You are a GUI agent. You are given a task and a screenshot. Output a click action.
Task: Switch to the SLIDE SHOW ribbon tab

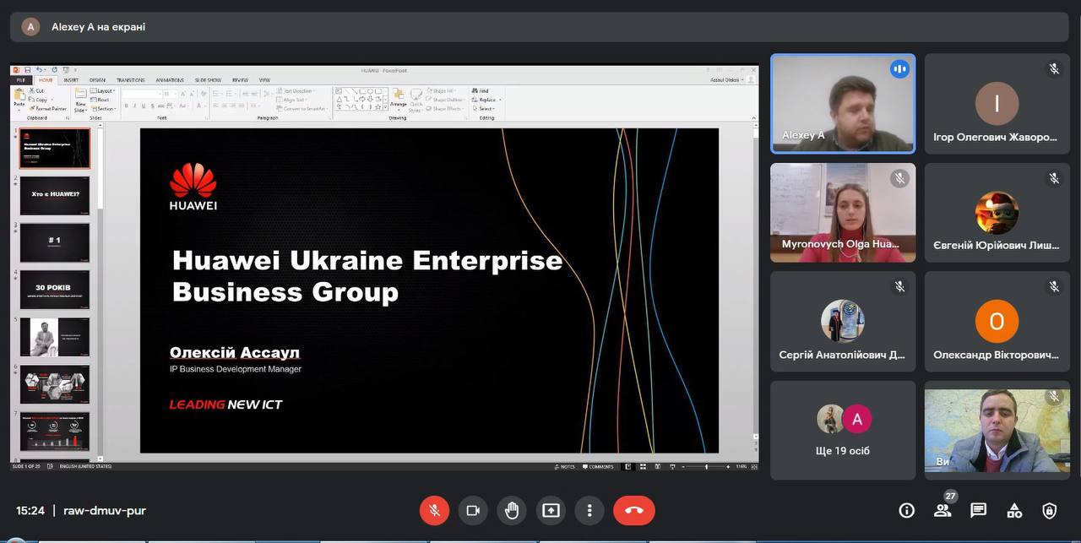(x=208, y=80)
